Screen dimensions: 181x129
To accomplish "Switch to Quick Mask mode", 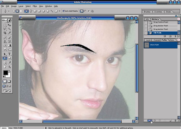I will pyautogui.click(x=9, y=82).
